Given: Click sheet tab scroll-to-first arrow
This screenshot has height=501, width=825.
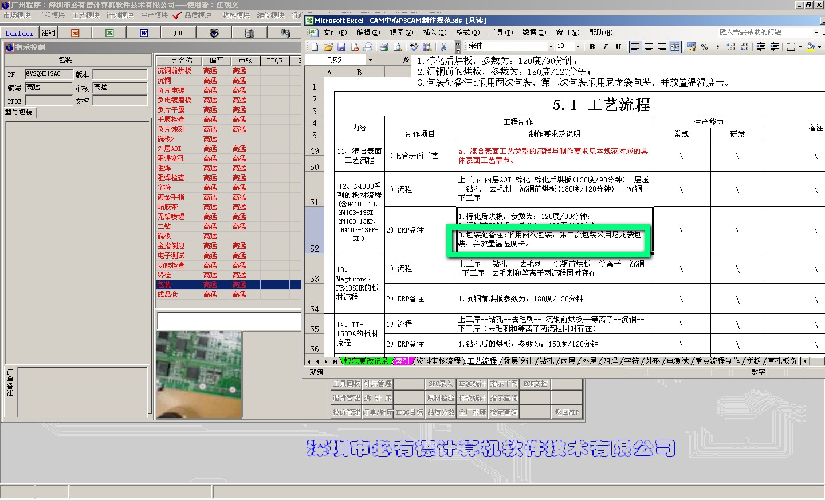Looking at the screenshot, I should (x=308, y=361).
